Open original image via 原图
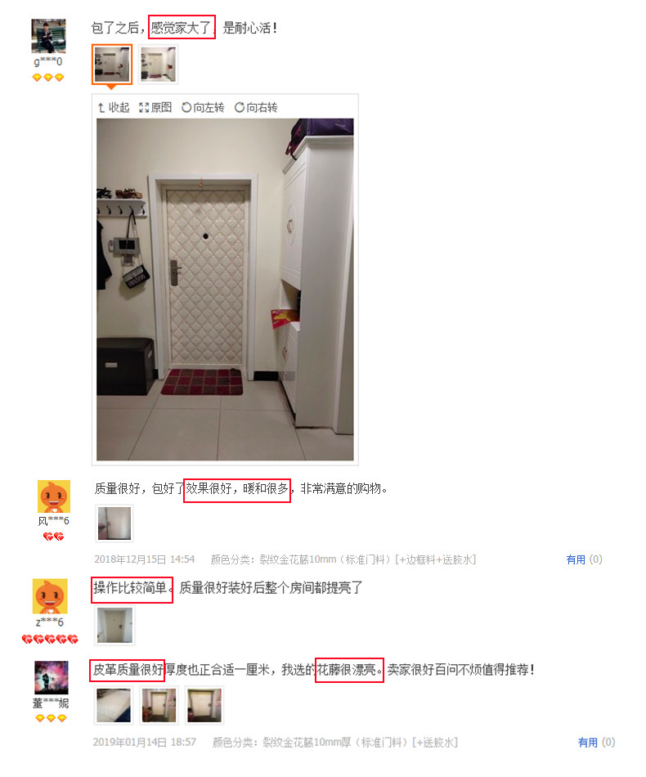The width and height of the screenshot is (646, 777). point(155,107)
